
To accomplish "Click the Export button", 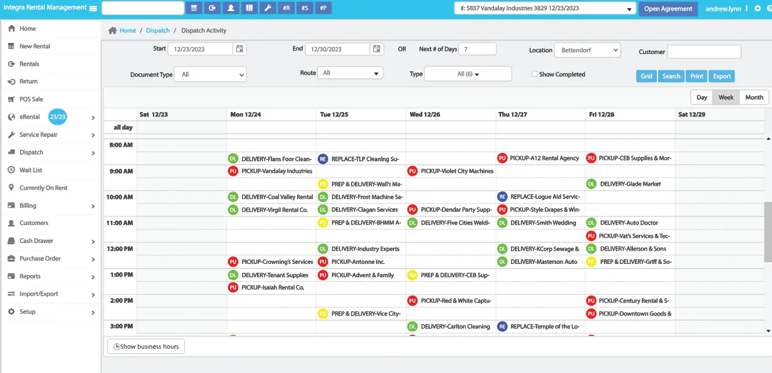I will (x=722, y=76).
